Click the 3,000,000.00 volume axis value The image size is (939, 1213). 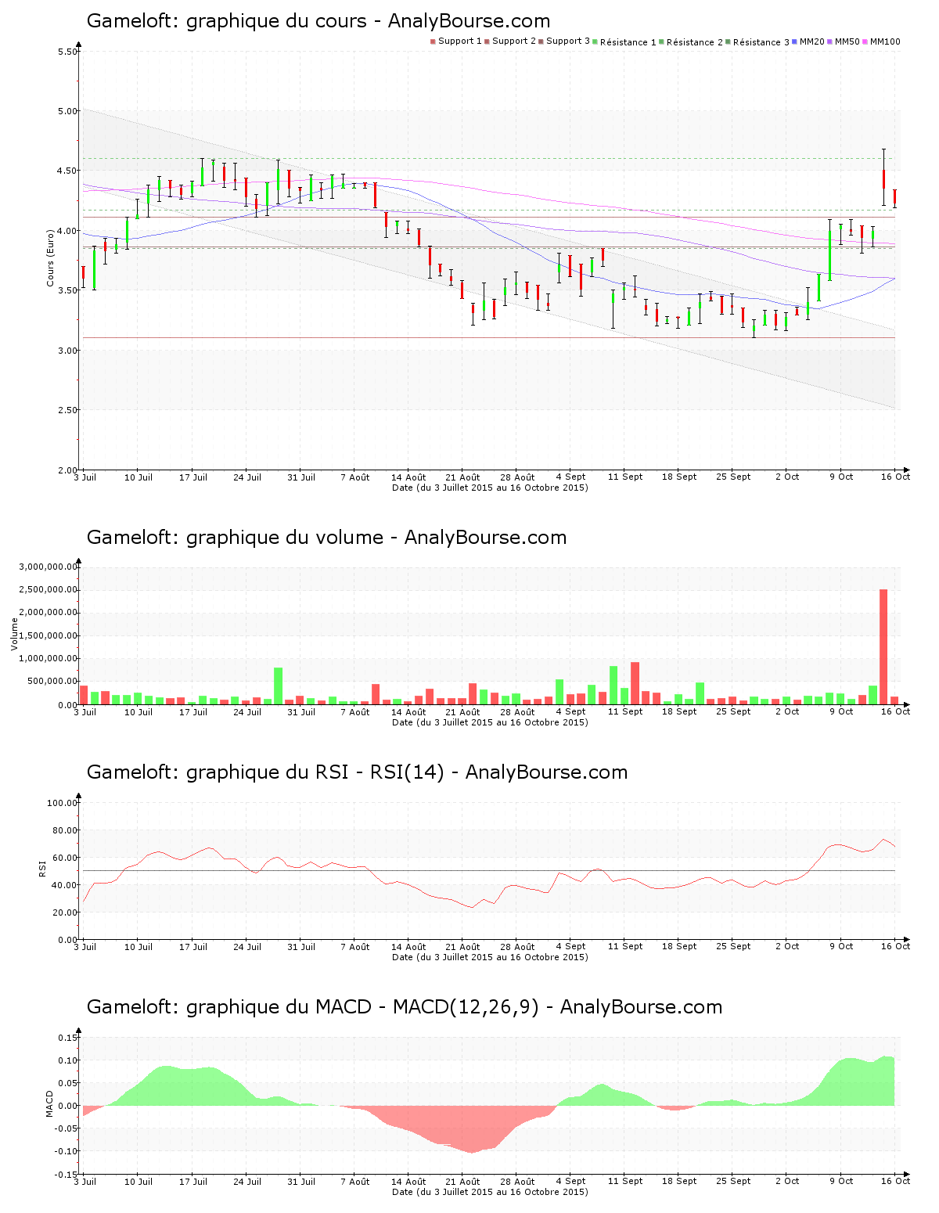coord(49,567)
